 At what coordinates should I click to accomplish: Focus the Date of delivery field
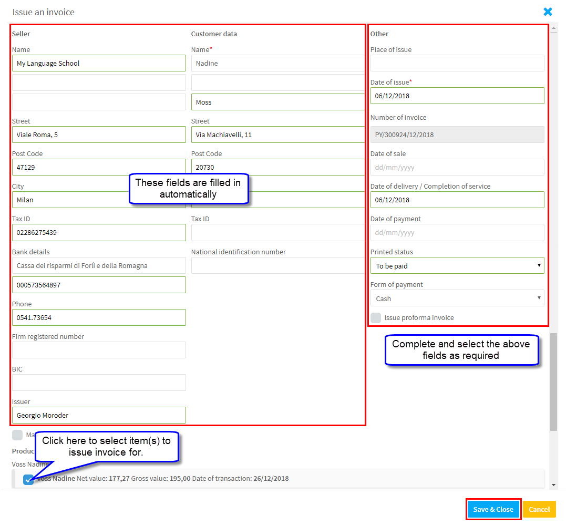point(457,200)
